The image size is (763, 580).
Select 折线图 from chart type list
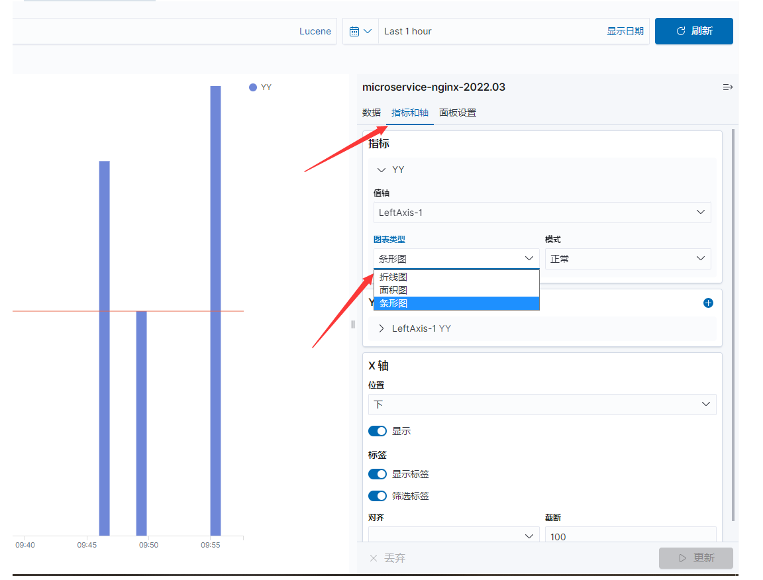pyautogui.click(x=456, y=277)
